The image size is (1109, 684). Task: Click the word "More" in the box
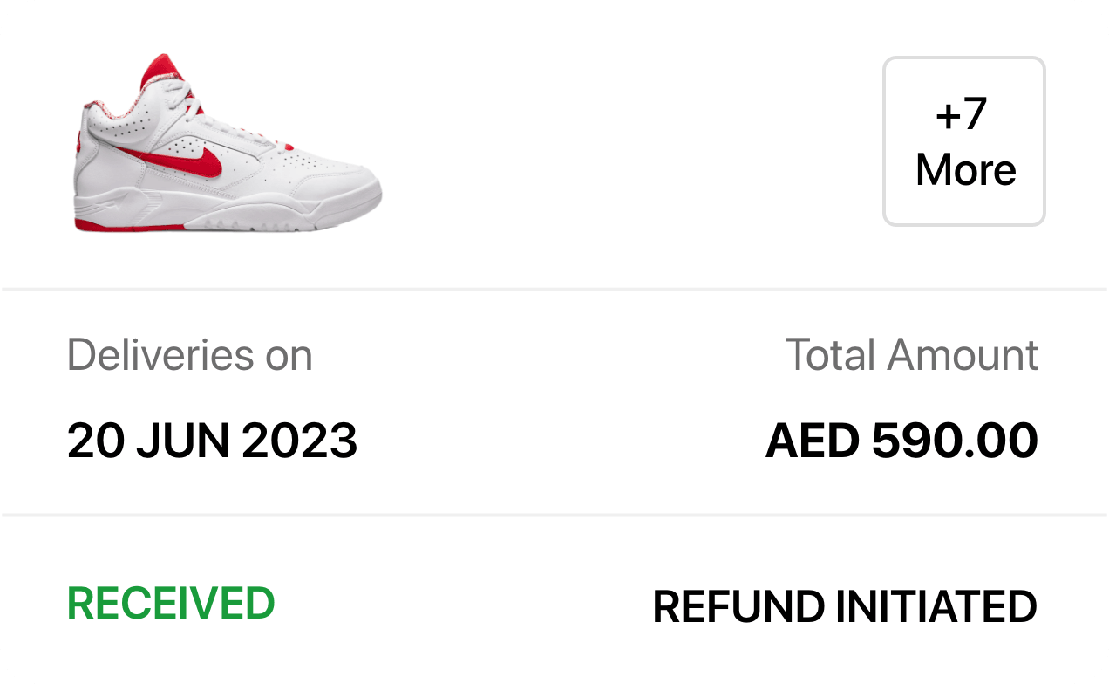coord(965,169)
